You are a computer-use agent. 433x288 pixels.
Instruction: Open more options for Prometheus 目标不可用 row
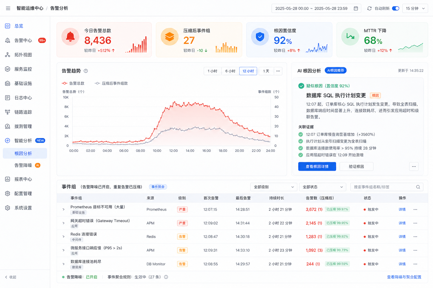415,210
